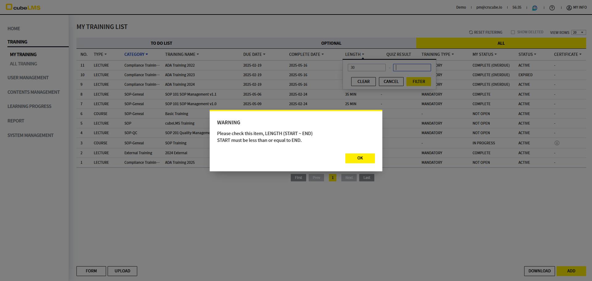Enable the Show Deleted checkbox
The height and width of the screenshot is (281, 592).
point(513,32)
